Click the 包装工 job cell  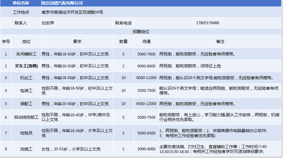[x=26, y=91]
